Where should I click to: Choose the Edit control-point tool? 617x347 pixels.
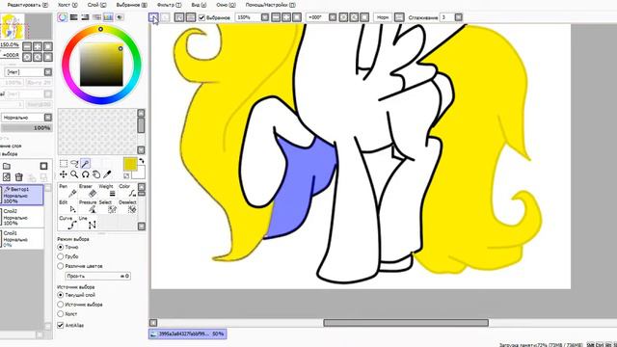pyautogui.click(x=68, y=206)
